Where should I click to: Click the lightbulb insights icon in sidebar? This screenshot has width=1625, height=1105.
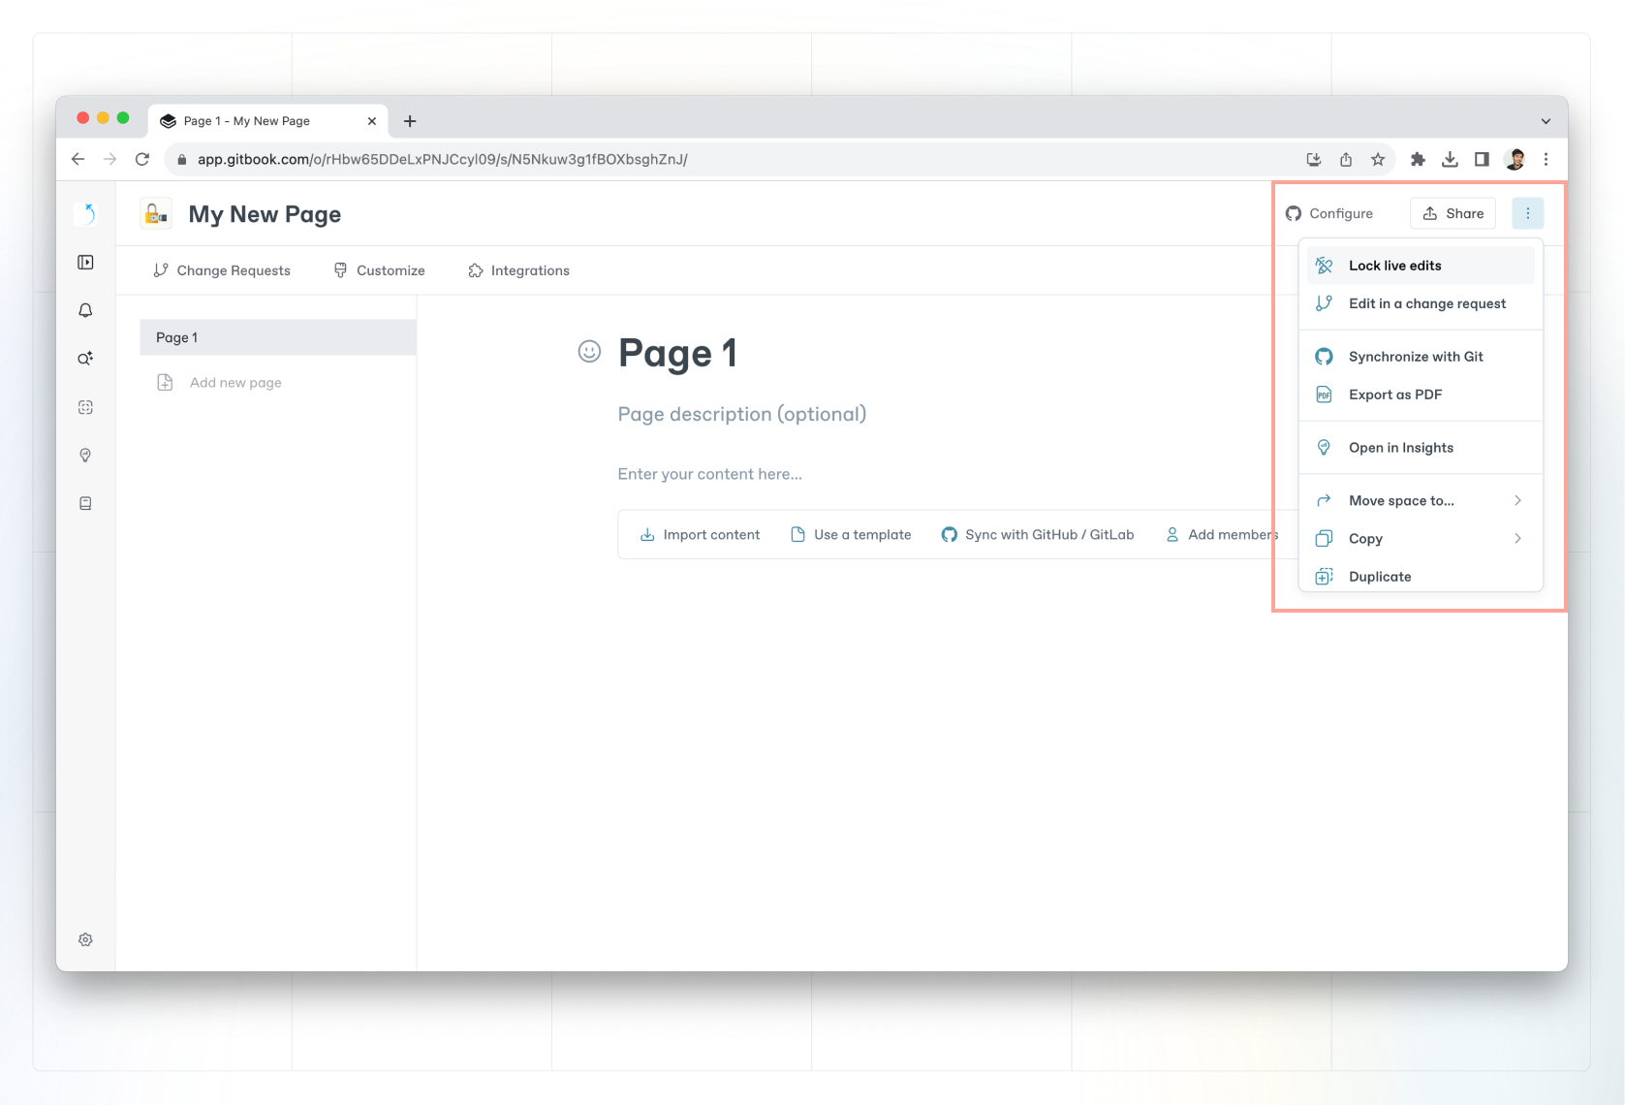[85, 456]
